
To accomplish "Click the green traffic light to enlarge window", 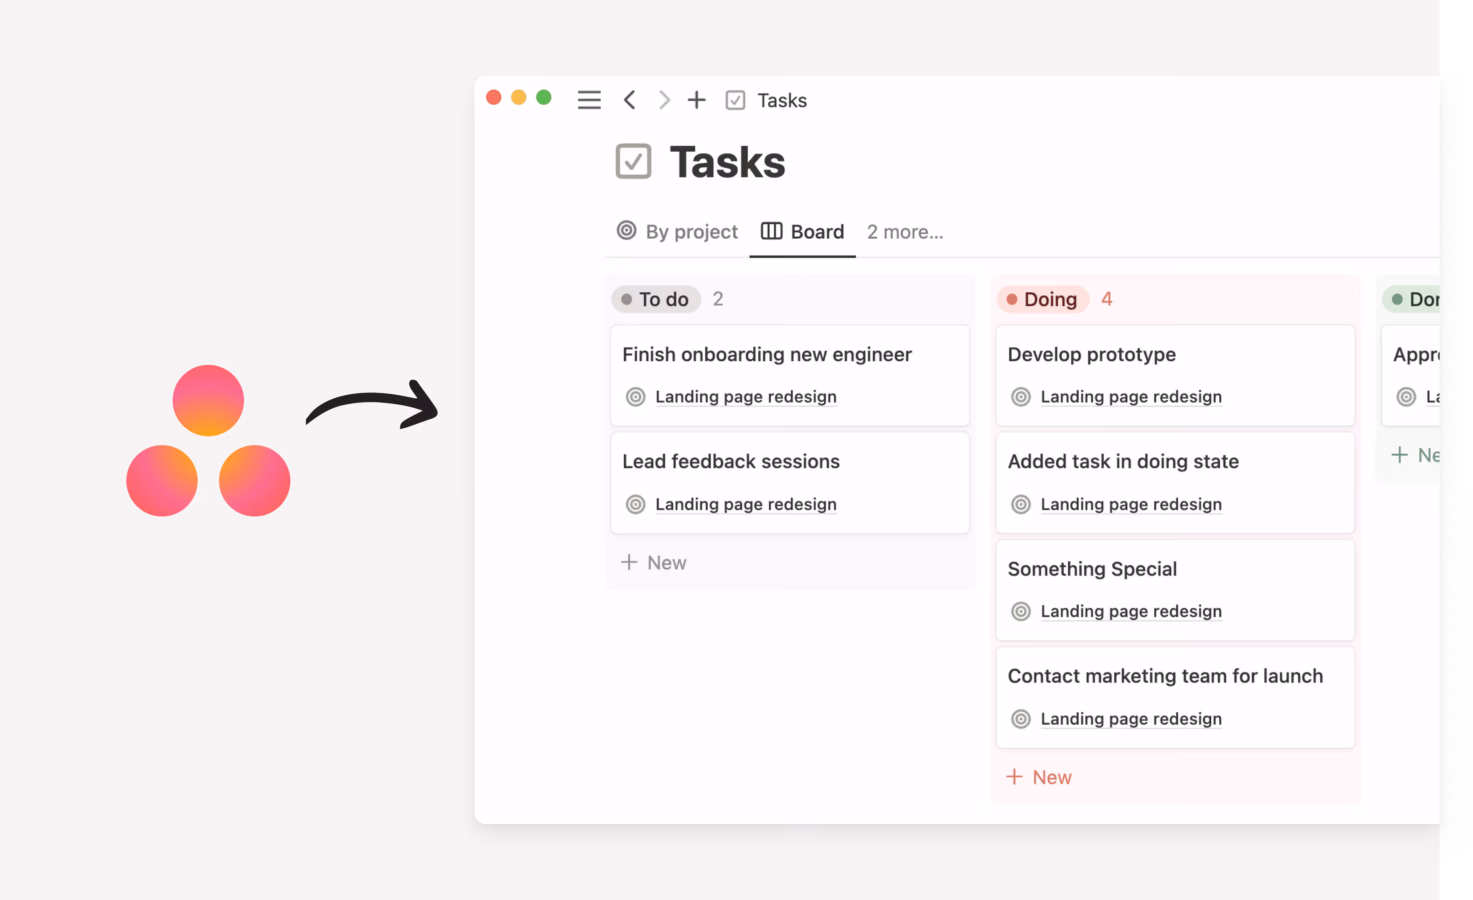I will pyautogui.click(x=544, y=97).
